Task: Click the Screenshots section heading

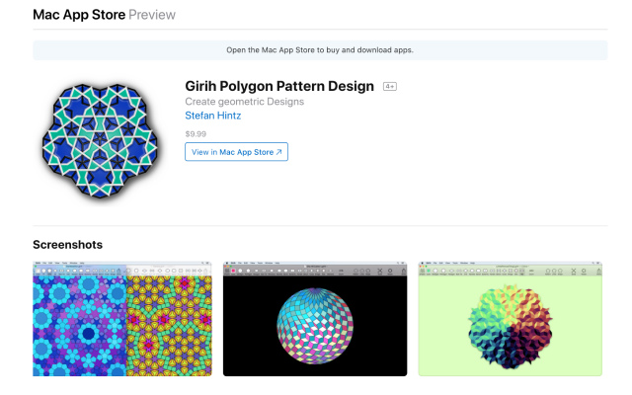Action: coord(68,245)
